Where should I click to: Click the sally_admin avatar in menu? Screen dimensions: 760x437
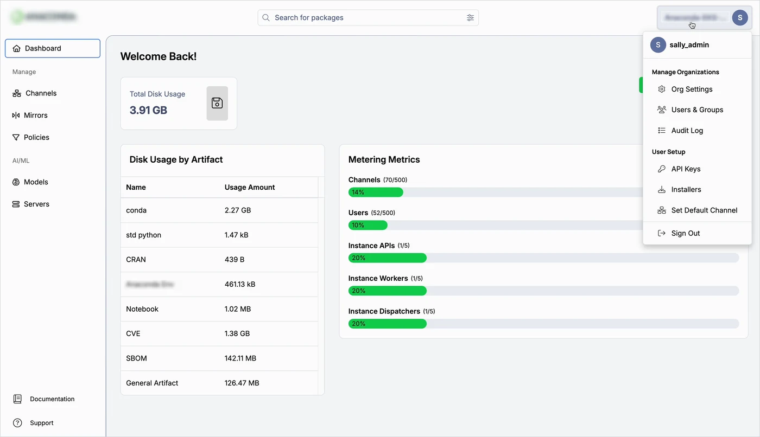[658, 45]
